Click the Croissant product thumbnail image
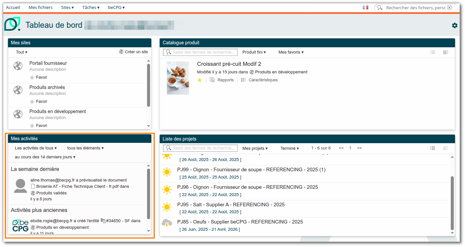The height and width of the screenshot is (247, 465). click(x=178, y=78)
